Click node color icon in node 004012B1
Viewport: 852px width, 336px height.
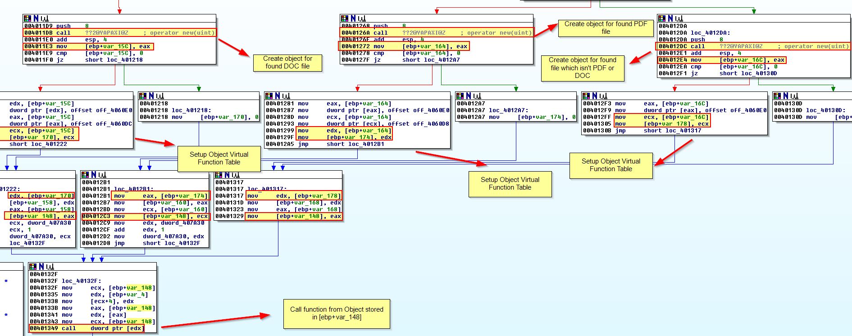pyautogui.click(x=85, y=175)
